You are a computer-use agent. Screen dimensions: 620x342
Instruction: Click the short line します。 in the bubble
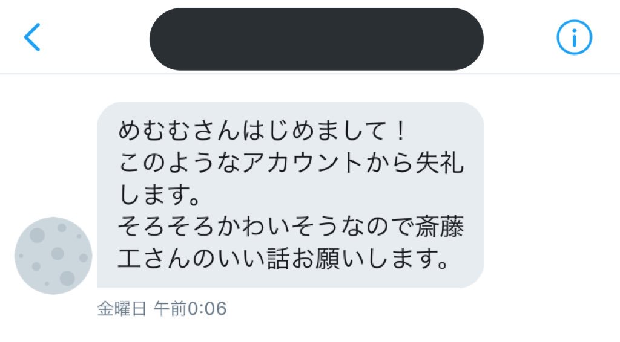tap(160, 195)
